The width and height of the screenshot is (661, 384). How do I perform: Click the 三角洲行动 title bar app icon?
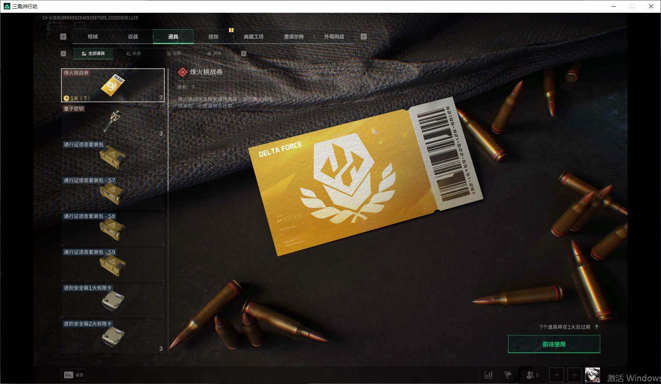coord(7,6)
